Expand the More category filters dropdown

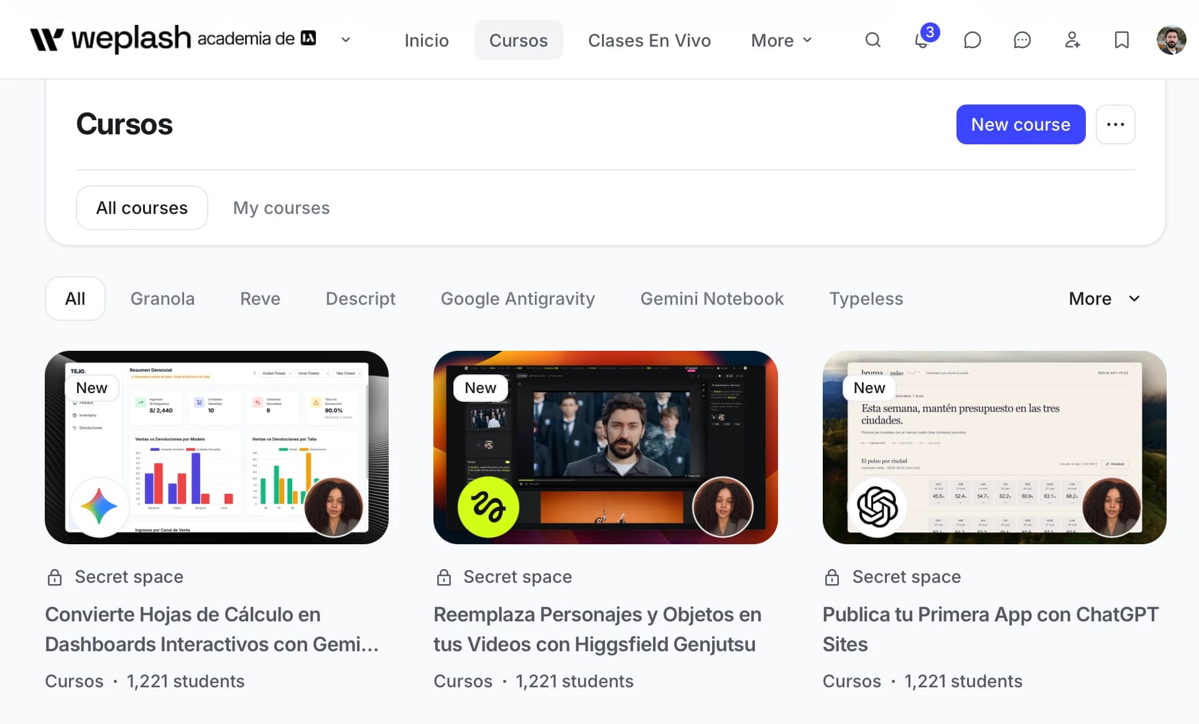coord(1104,299)
